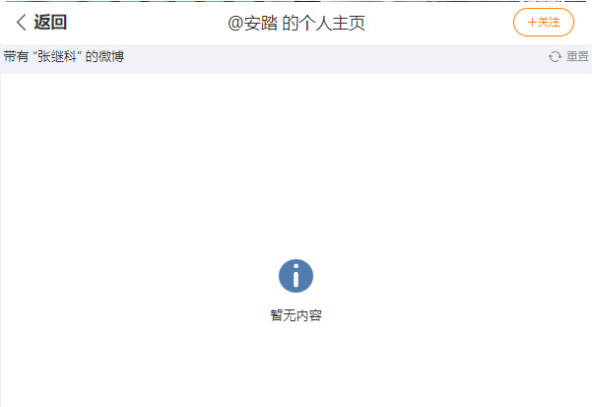This screenshot has width=592, height=407.
Task: Follow 安踏 with the +关注 button
Action: pyautogui.click(x=544, y=23)
